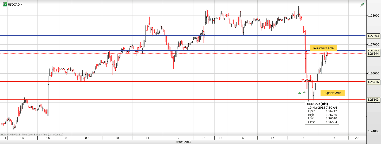The width and height of the screenshot is (381, 144).
Task: Select the 1.27303 price level tag
Action: (373, 36)
